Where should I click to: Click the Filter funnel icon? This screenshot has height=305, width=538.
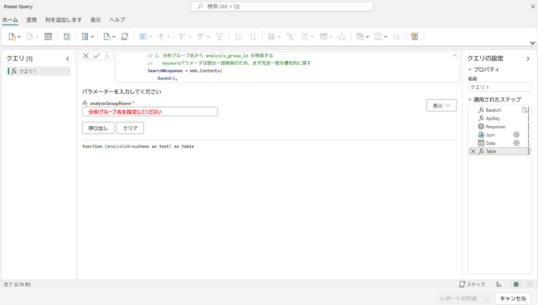(220, 36)
